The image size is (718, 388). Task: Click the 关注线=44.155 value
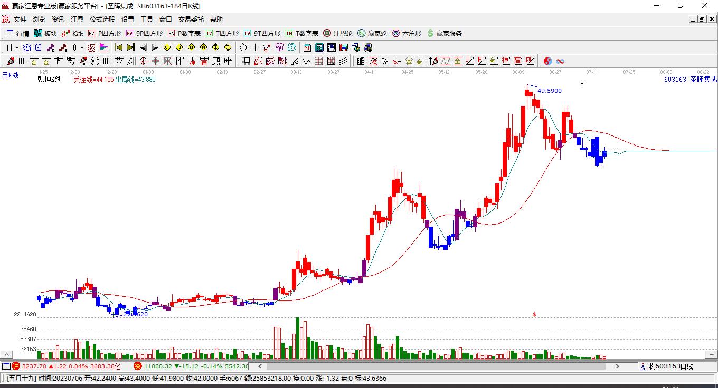click(x=93, y=80)
